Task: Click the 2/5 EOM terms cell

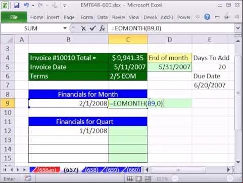Action: (x=128, y=76)
